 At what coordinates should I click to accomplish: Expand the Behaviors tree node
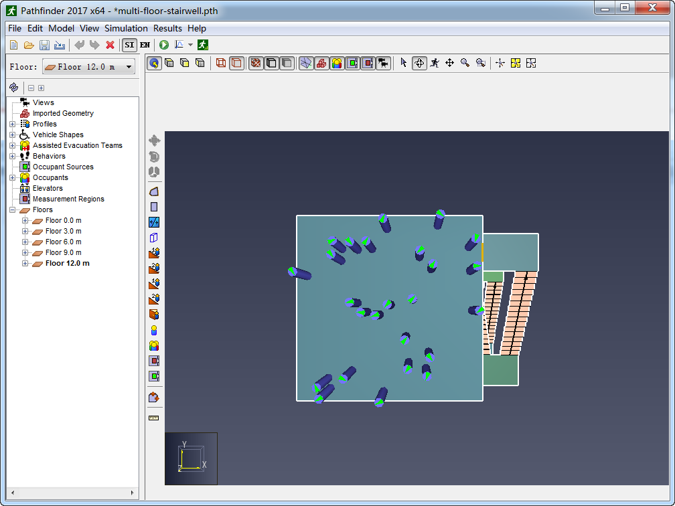click(x=13, y=156)
